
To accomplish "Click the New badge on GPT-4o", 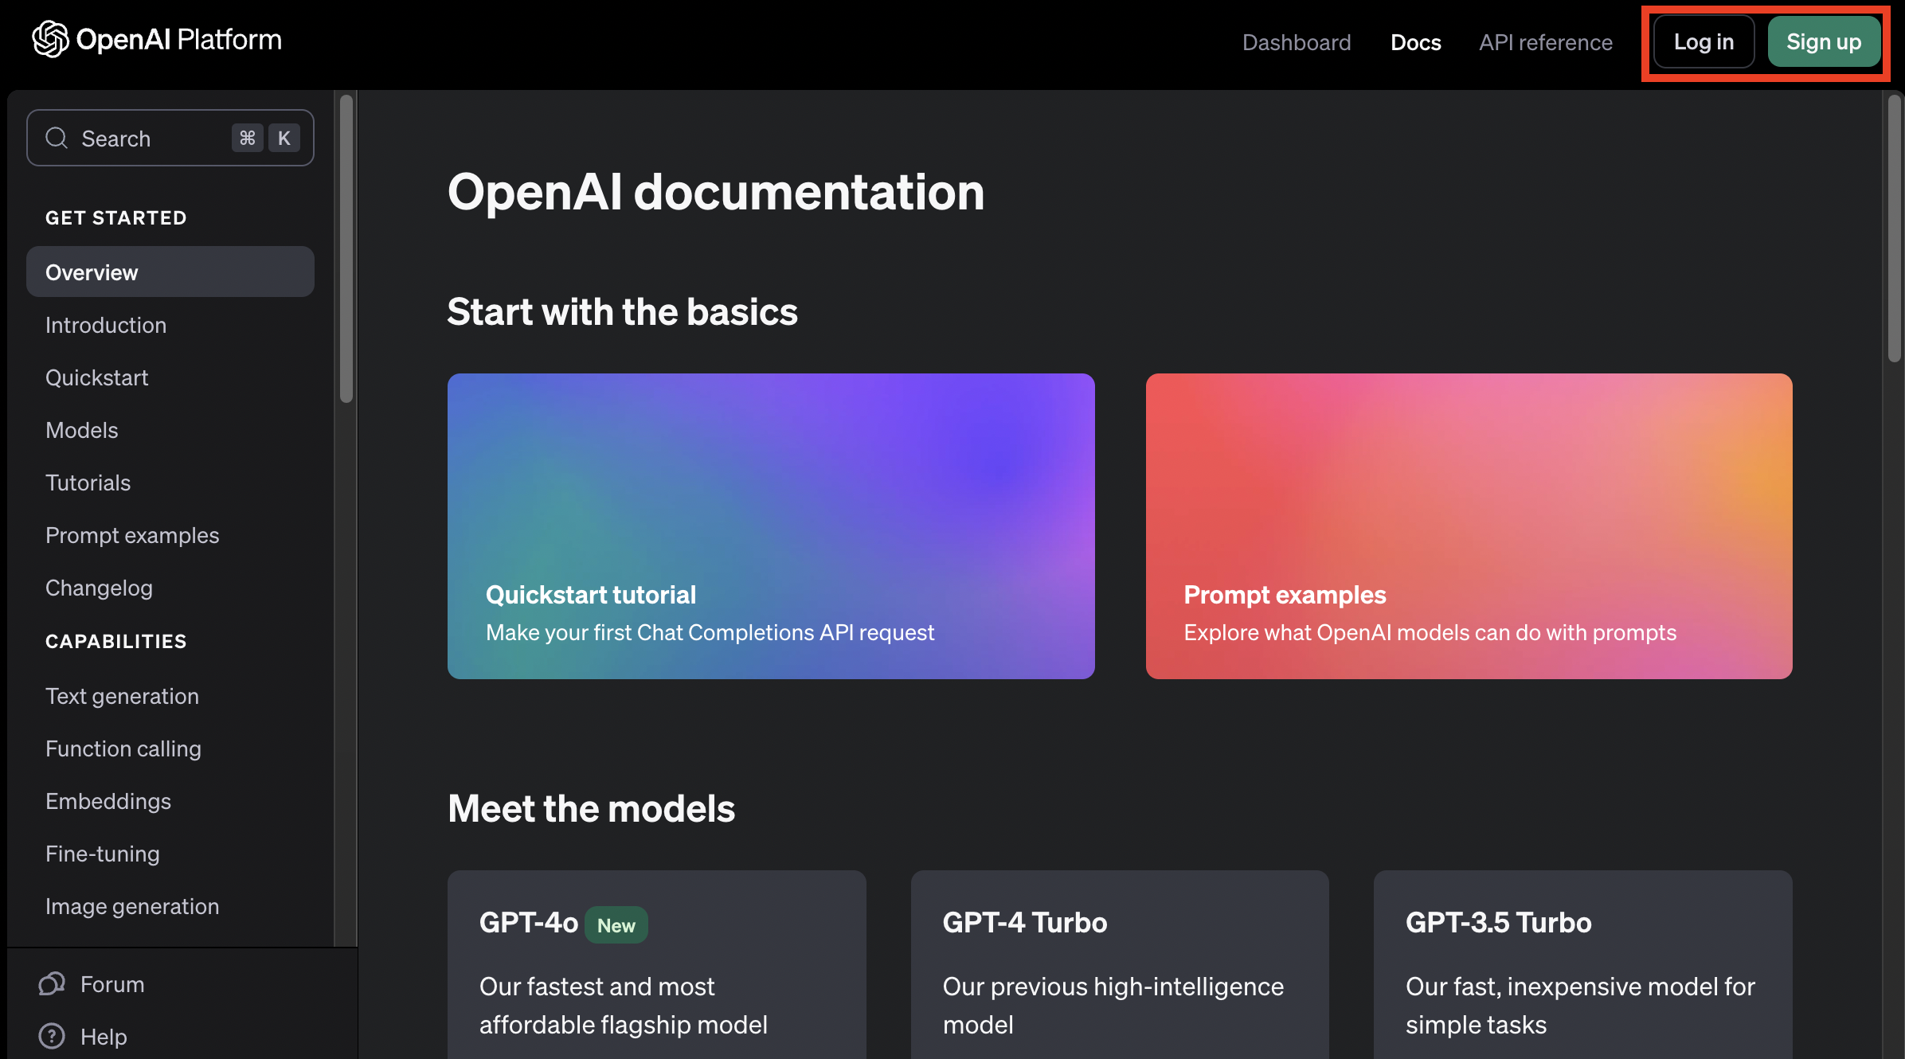I will [616, 925].
